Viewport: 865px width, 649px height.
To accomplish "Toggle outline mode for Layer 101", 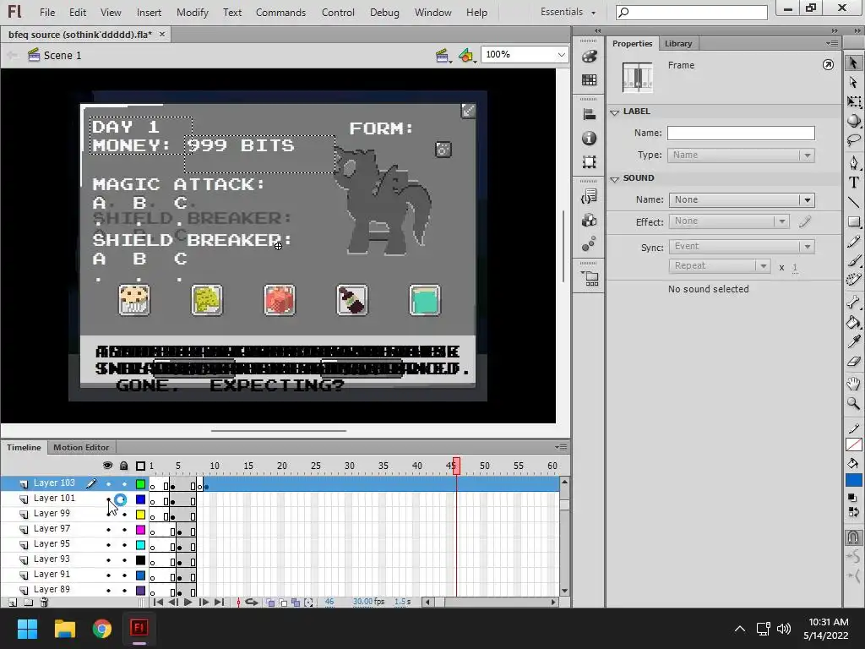I will click(x=141, y=499).
